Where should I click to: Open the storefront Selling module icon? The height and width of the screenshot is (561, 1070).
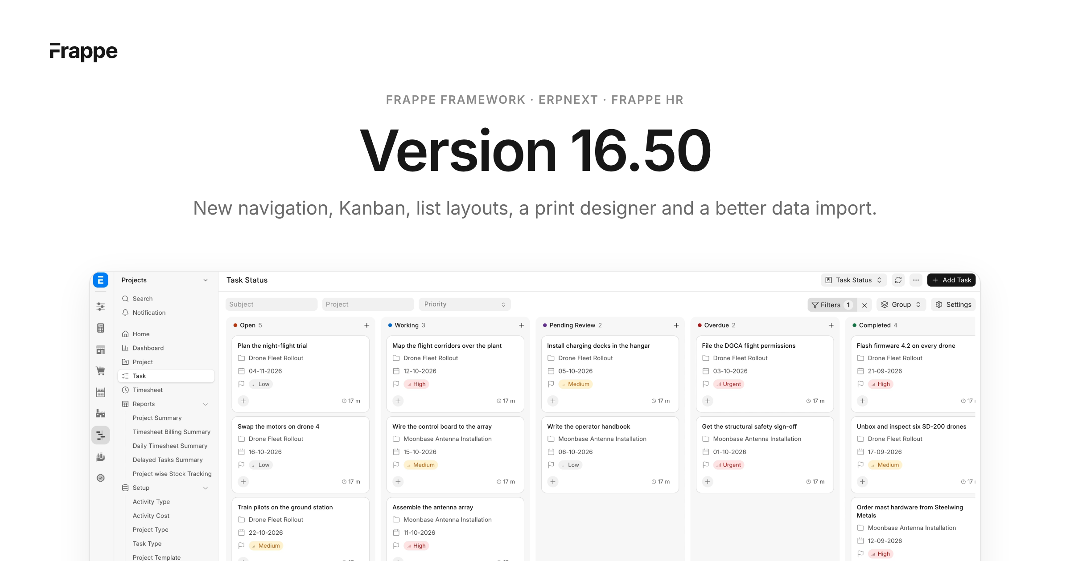(x=101, y=350)
